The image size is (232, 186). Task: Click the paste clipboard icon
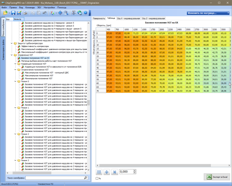click(39, 13)
